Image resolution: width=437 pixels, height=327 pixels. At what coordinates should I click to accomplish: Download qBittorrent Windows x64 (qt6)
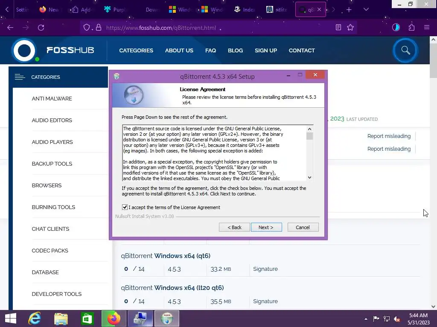[x=166, y=255]
